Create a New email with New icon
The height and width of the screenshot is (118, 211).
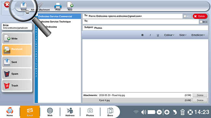[70, 5]
